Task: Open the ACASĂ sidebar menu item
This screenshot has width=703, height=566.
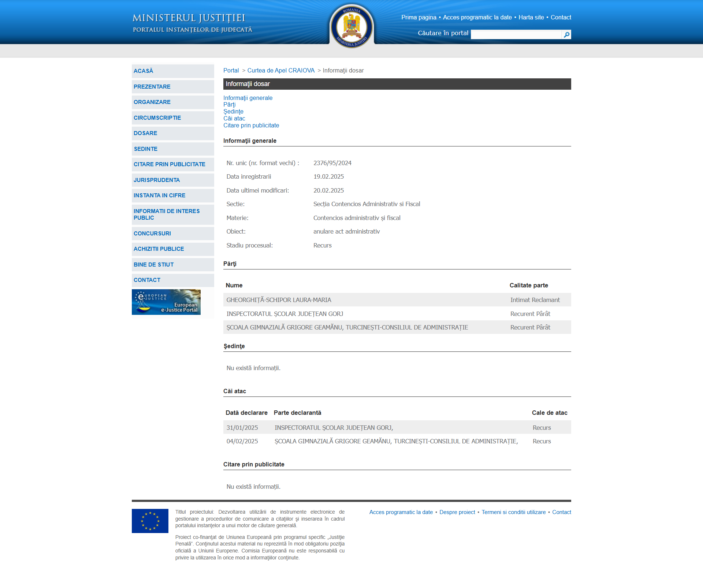Action: coord(173,71)
